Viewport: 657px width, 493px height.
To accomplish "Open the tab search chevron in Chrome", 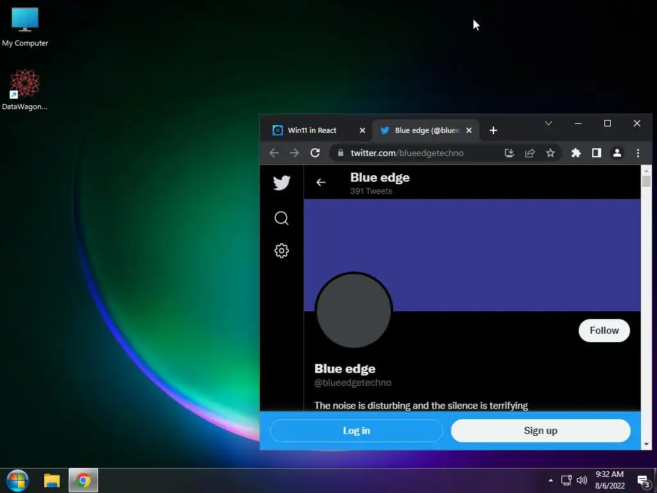I will coord(549,123).
